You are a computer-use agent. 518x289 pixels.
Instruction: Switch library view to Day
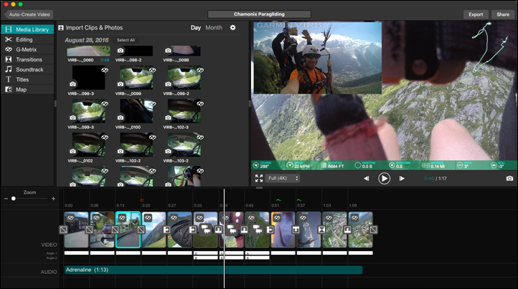pyautogui.click(x=195, y=28)
